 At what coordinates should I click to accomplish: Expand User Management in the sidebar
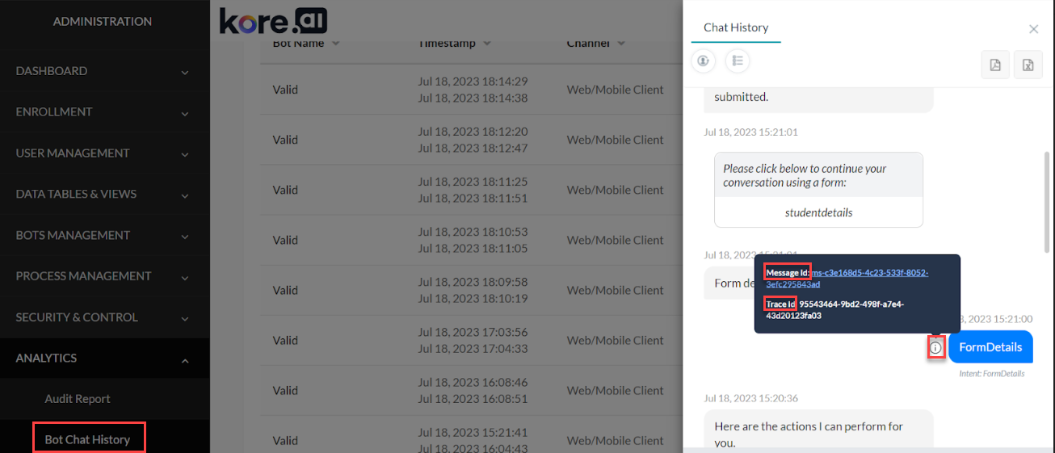click(x=185, y=154)
